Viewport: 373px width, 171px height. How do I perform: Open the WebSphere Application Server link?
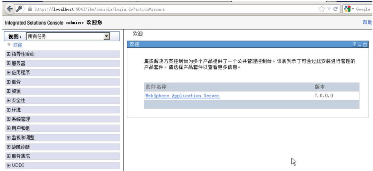pyautogui.click(x=182, y=96)
